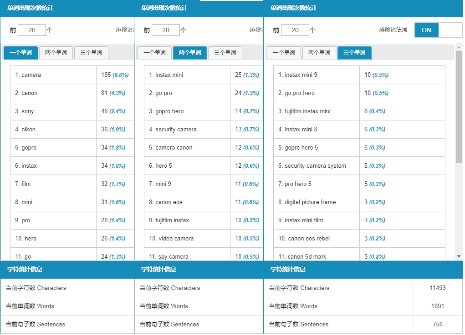The width and height of the screenshot is (465, 335).
Task: Select 一个单词 tab in middle panel
Action: (154, 53)
